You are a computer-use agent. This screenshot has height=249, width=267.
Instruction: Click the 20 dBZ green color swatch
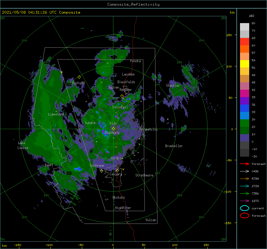(244, 123)
